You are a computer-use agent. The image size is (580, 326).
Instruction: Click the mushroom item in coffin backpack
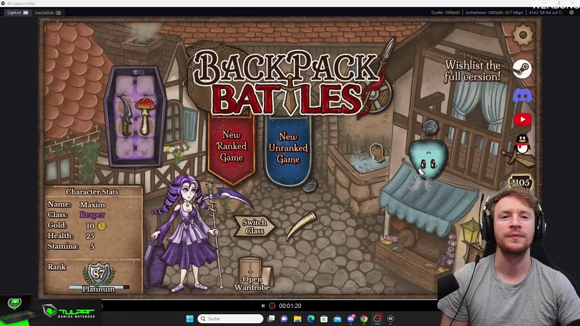[145, 115]
